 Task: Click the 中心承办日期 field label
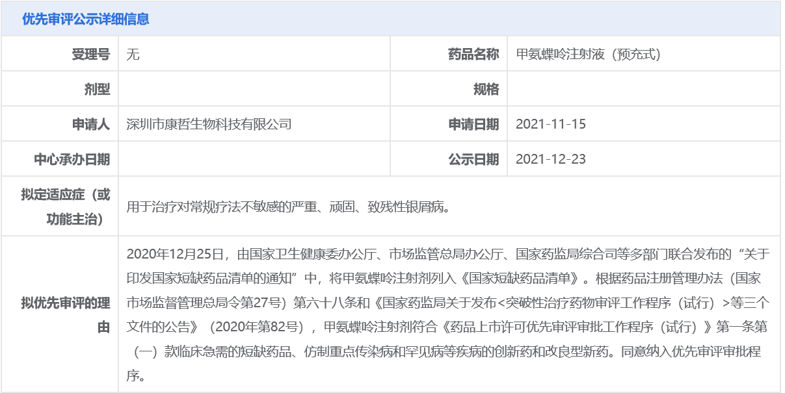[x=72, y=159]
